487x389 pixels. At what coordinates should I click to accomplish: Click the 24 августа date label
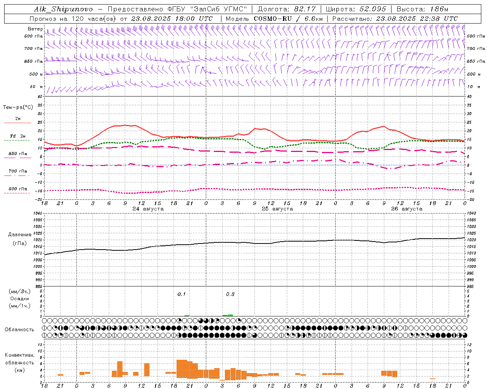[x=148, y=209]
